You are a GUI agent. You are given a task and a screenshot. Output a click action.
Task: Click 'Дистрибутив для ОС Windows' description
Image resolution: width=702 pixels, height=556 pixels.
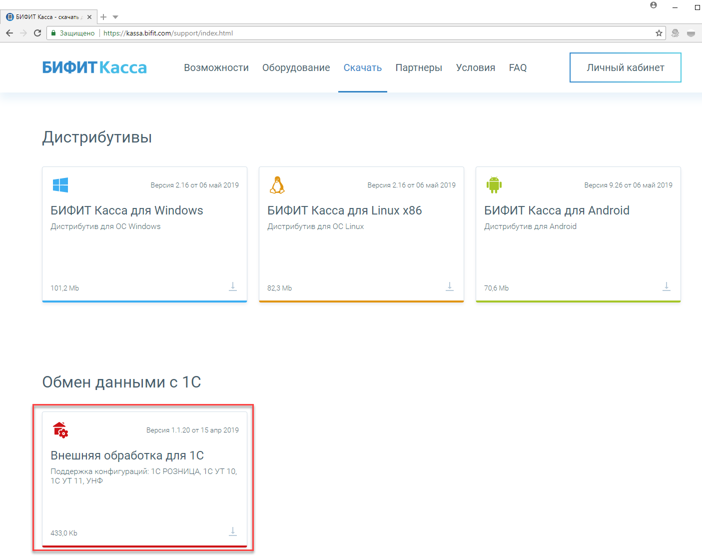point(105,226)
